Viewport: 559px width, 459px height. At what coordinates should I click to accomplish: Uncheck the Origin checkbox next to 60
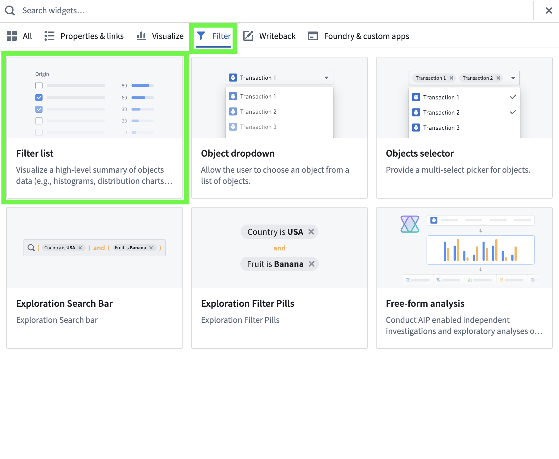(x=39, y=98)
